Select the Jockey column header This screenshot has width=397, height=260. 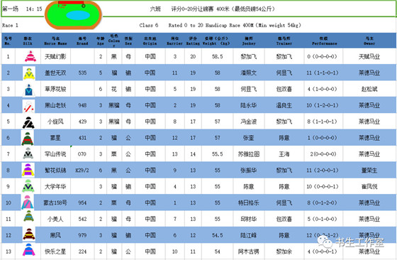coord(249,40)
